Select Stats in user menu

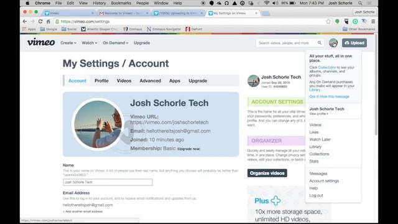pos(313,162)
